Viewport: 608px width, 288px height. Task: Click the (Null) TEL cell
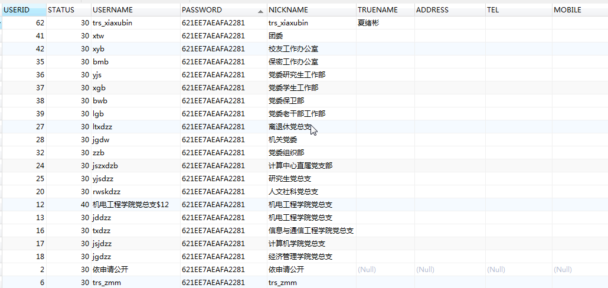coord(519,270)
